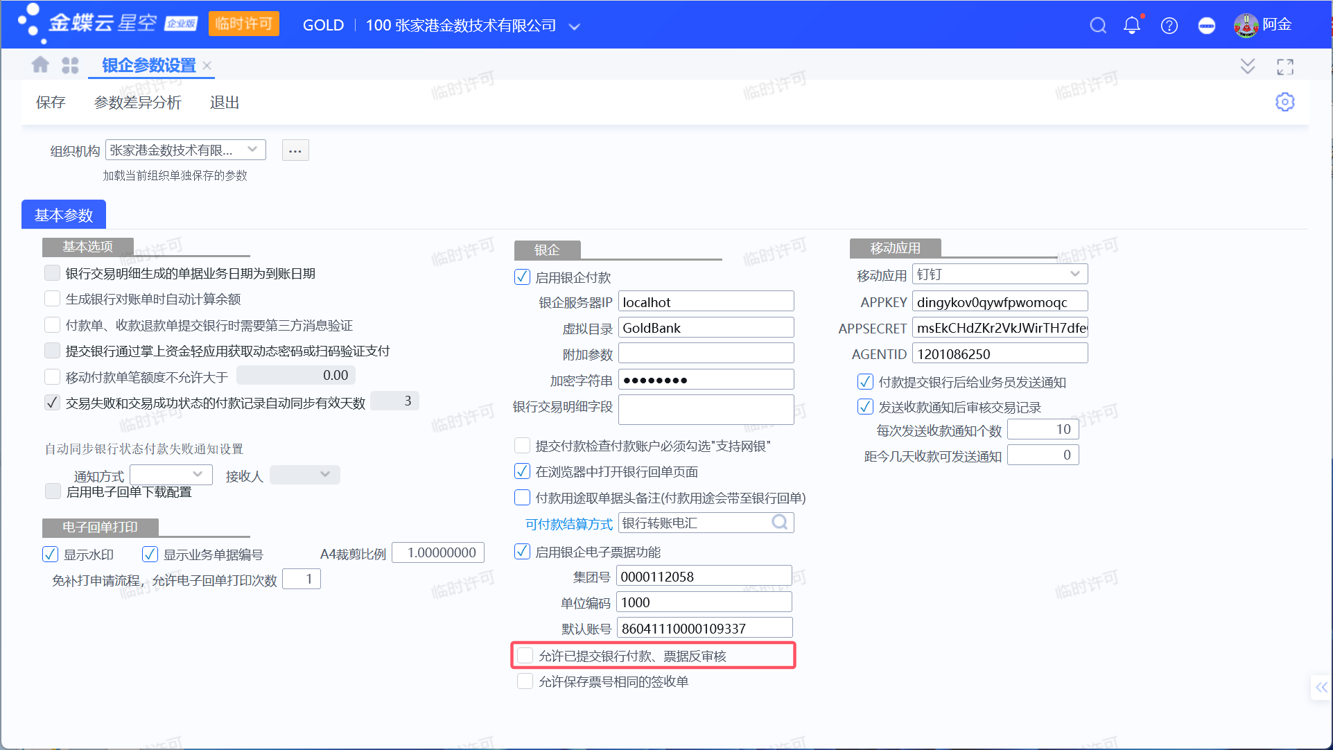Image resolution: width=1333 pixels, height=750 pixels.
Task: Toggle fullscreen expand icon
Action: tap(1285, 67)
